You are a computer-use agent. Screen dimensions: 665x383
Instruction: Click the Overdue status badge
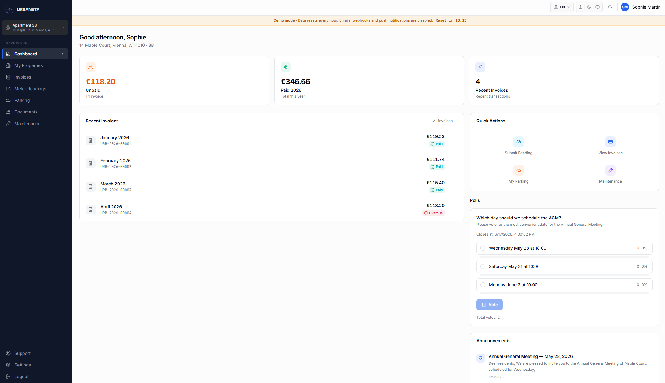click(x=433, y=213)
